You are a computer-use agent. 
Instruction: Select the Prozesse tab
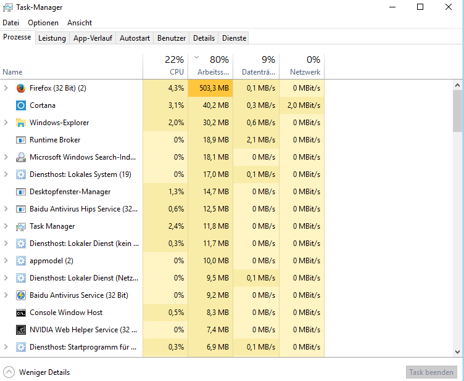[x=17, y=37]
